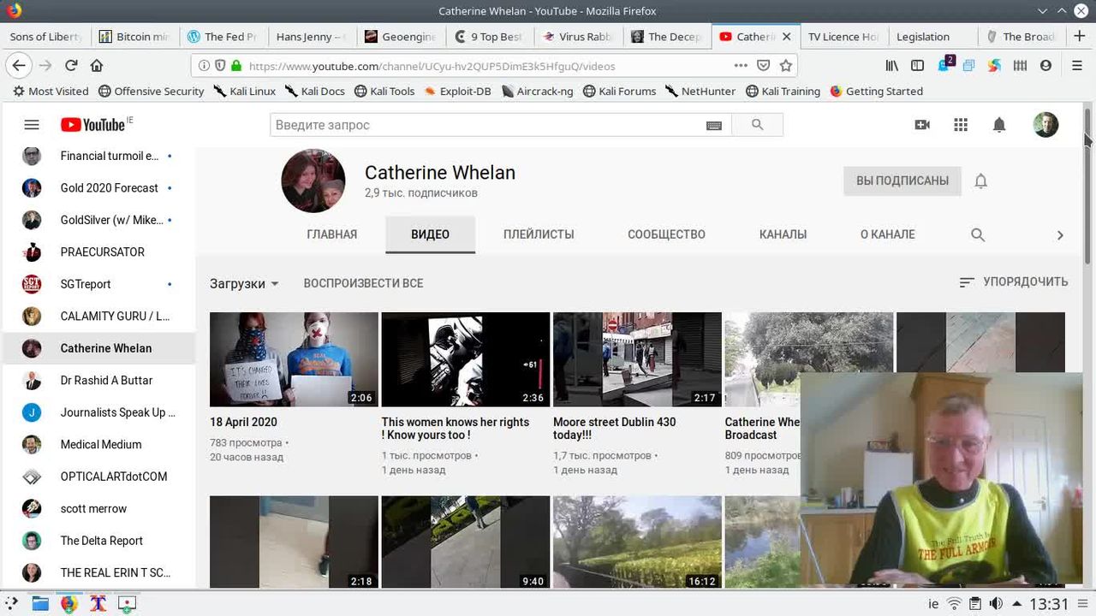Click ВОСПРОИЗВЕСТИ ВСЕ play all button
The width and height of the screenshot is (1096, 616).
(363, 283)
